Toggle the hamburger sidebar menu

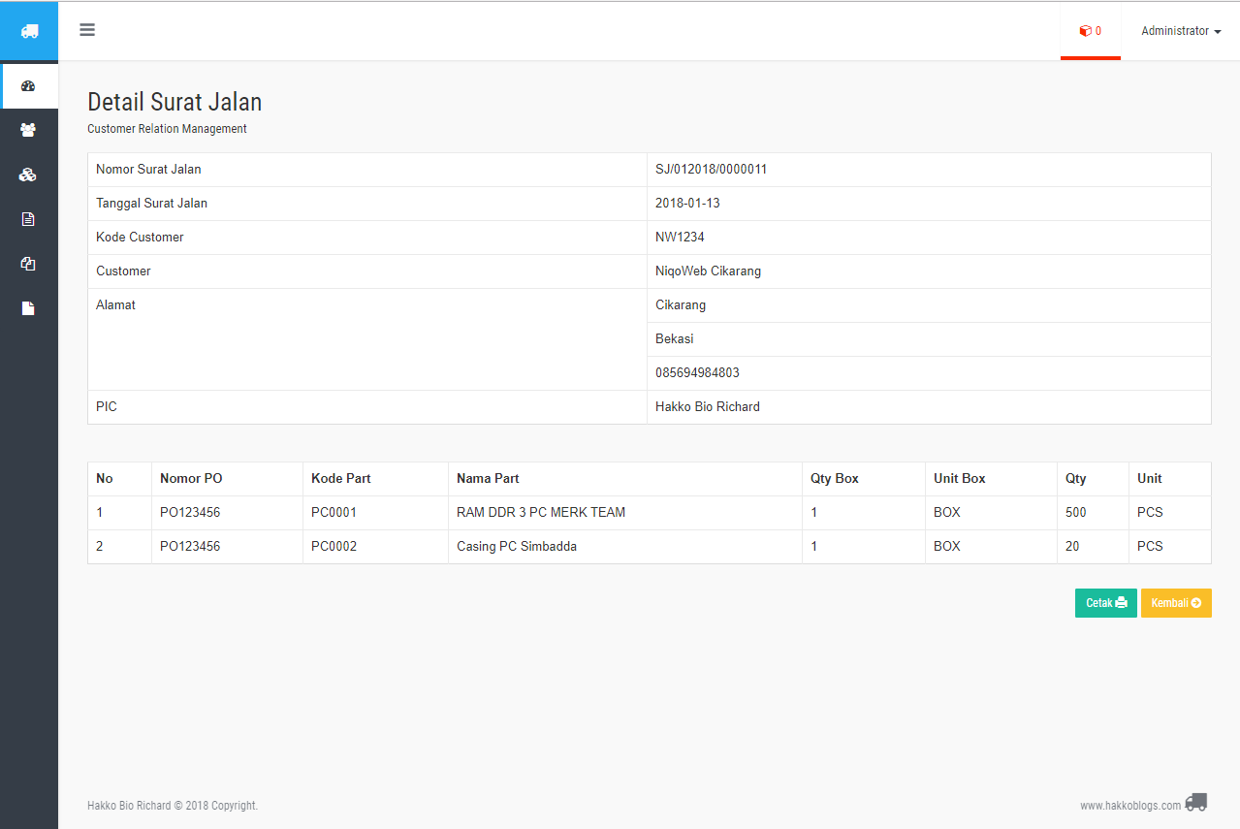click(x=87, y=30)
